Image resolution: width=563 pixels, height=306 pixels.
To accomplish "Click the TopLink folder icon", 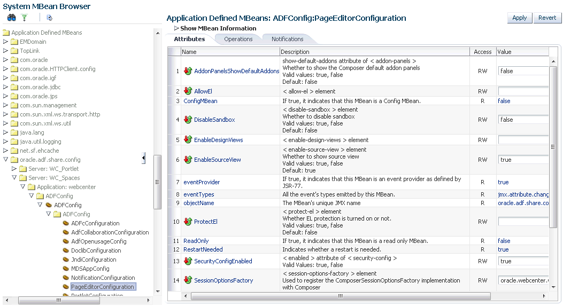I will [14, 51].
